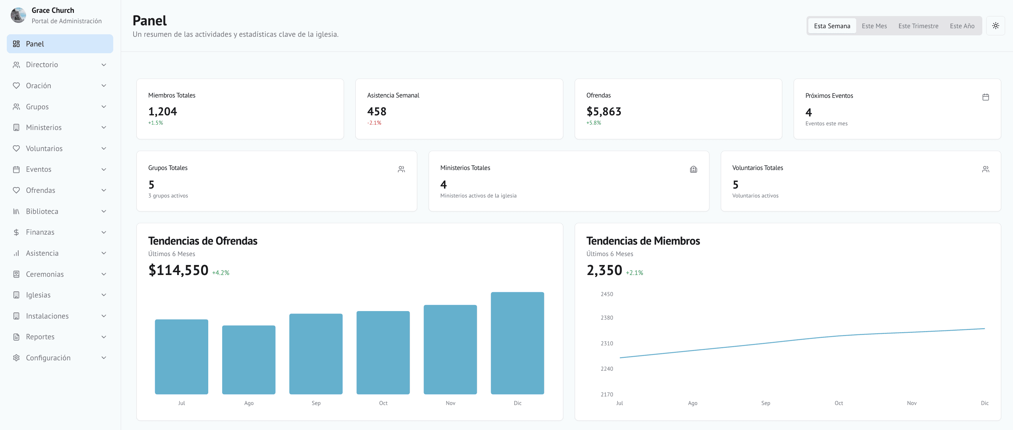Image resolution: width=1013 pixels, height=430 pixels.
Task: Open Oración in the sidebar
Action: [39, 86]
